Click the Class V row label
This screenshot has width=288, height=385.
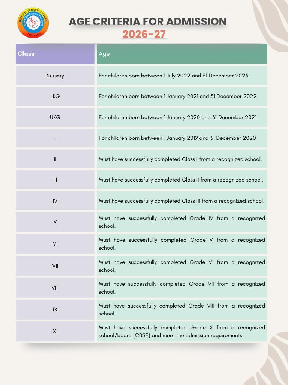(55, 222)
